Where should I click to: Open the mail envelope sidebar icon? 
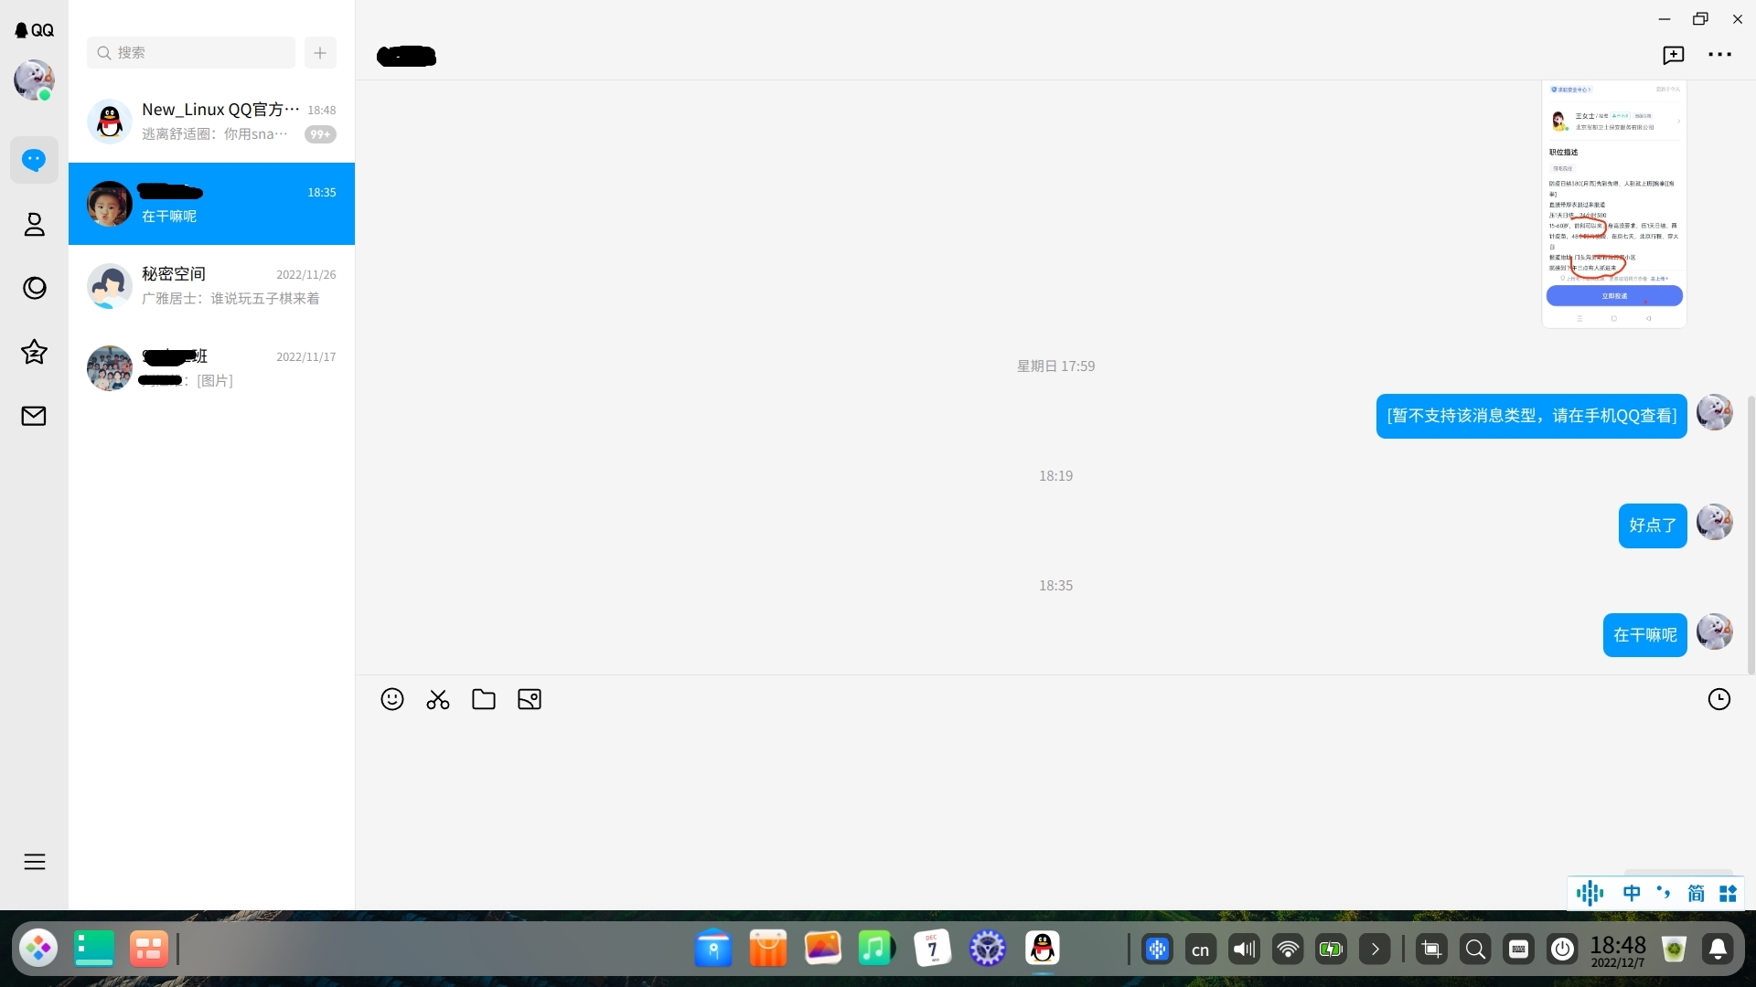[x=34, y=416]
